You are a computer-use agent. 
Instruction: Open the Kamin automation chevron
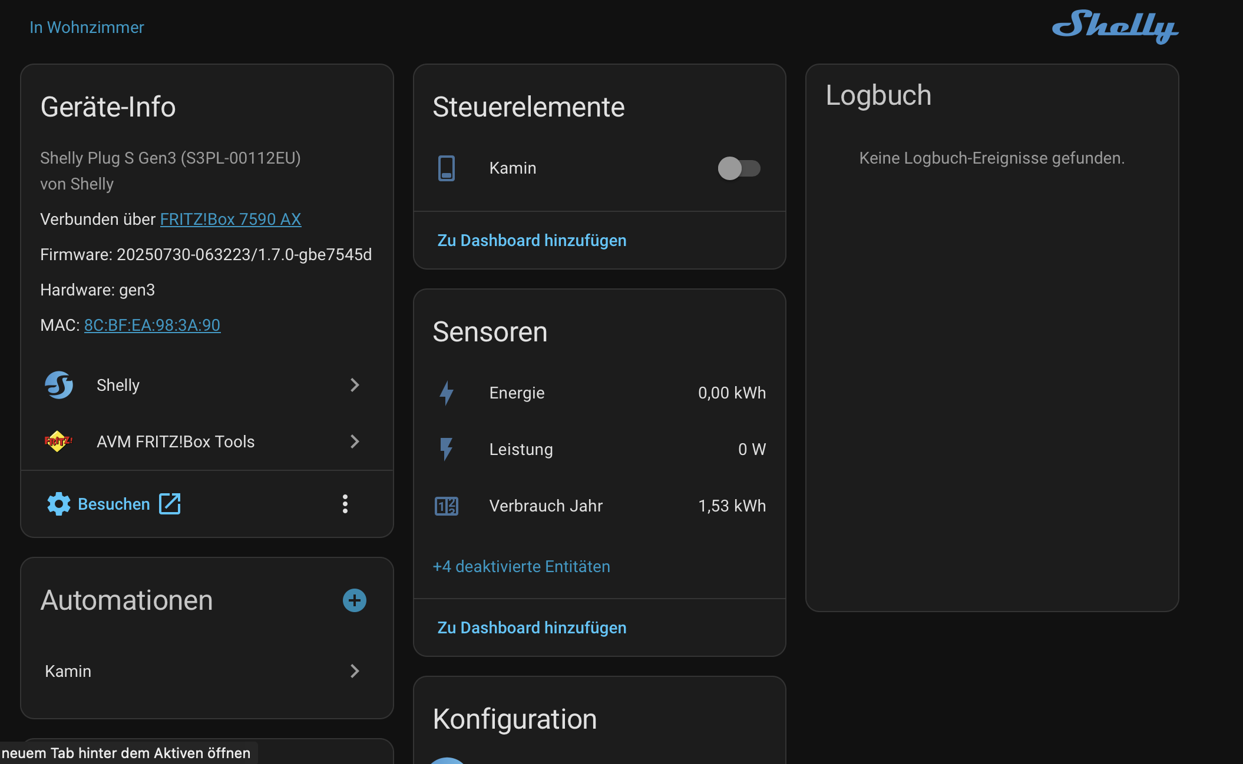tap(355, 671)
